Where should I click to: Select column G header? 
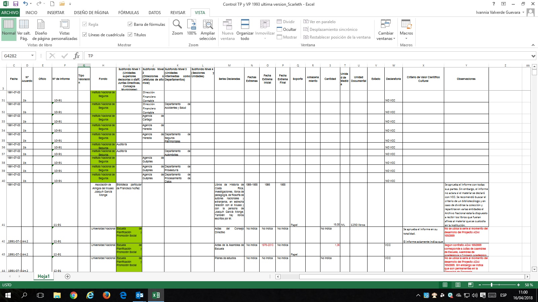point(84,65)
